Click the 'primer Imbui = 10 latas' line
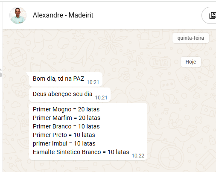 (64, 143)
